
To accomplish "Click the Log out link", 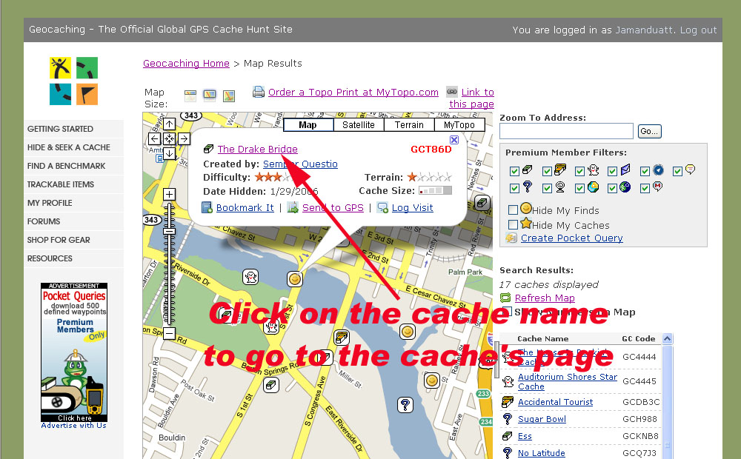I will tap(699, 30).
